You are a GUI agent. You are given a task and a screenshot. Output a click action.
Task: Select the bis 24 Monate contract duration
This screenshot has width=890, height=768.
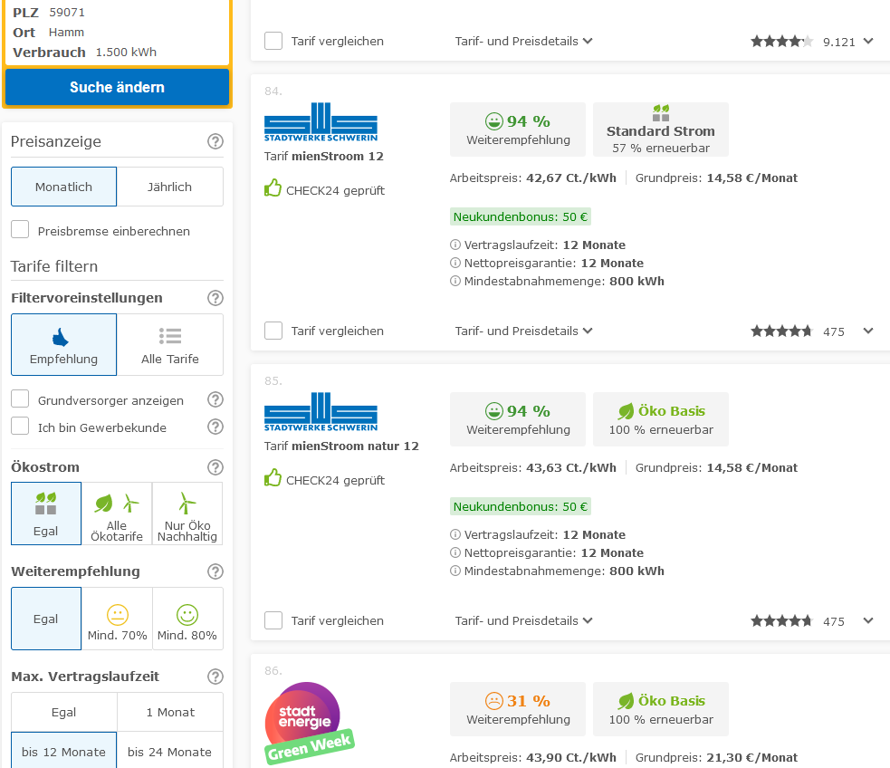tap(169, 752)
